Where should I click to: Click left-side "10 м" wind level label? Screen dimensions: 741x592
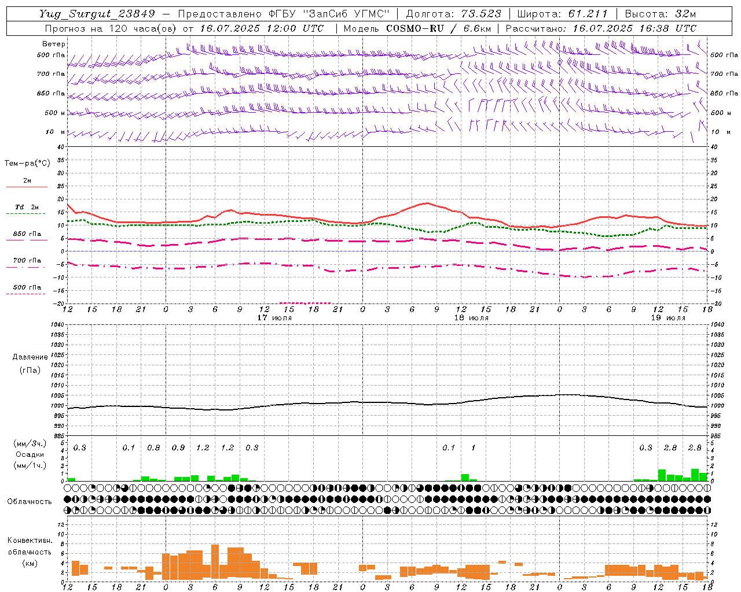coord(56,132)
